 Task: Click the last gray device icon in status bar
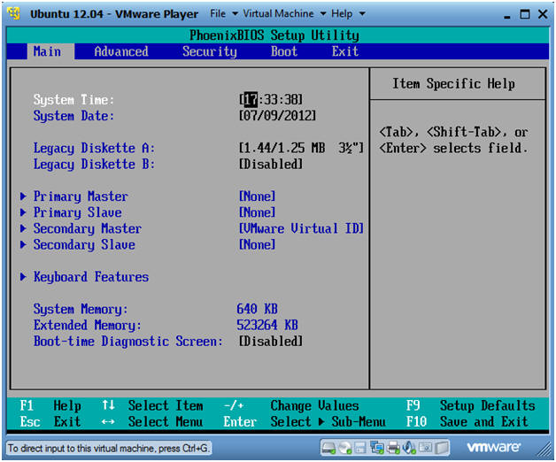coord(442,448)
